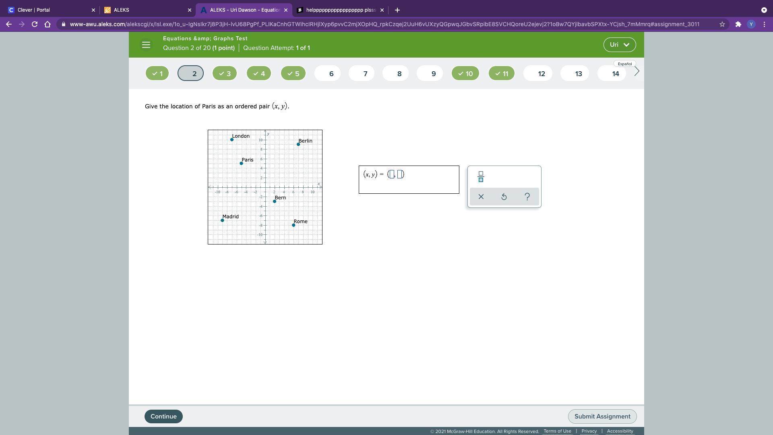Bookmark this page with the star icon
This screenshot has height=435, width=773.
[722, 24]
